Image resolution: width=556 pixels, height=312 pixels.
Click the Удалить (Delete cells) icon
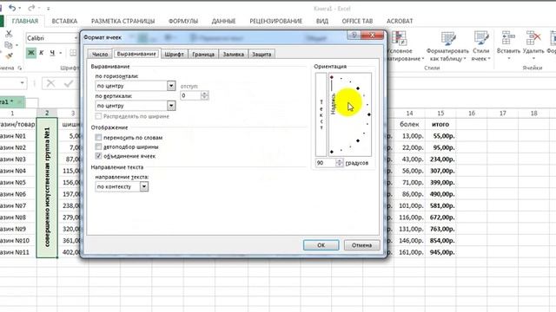click(533, 38)
